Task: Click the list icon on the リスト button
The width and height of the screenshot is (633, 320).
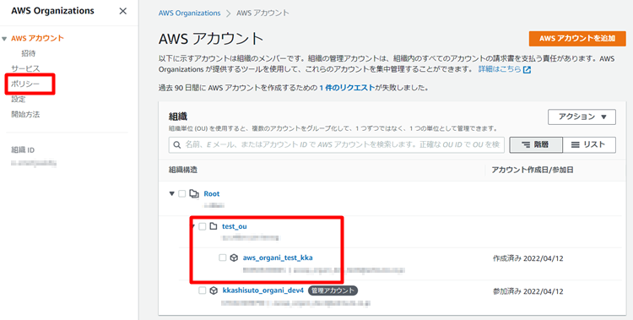Action: (576, 144)
